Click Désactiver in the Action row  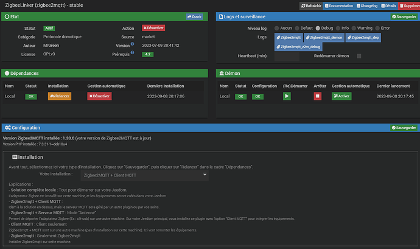pos(153,28)
